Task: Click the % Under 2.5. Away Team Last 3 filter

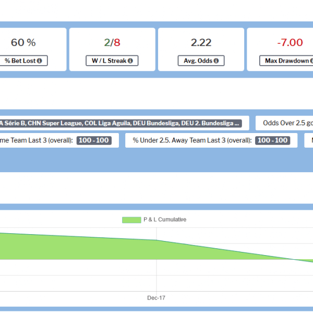Action: [211, 140]
